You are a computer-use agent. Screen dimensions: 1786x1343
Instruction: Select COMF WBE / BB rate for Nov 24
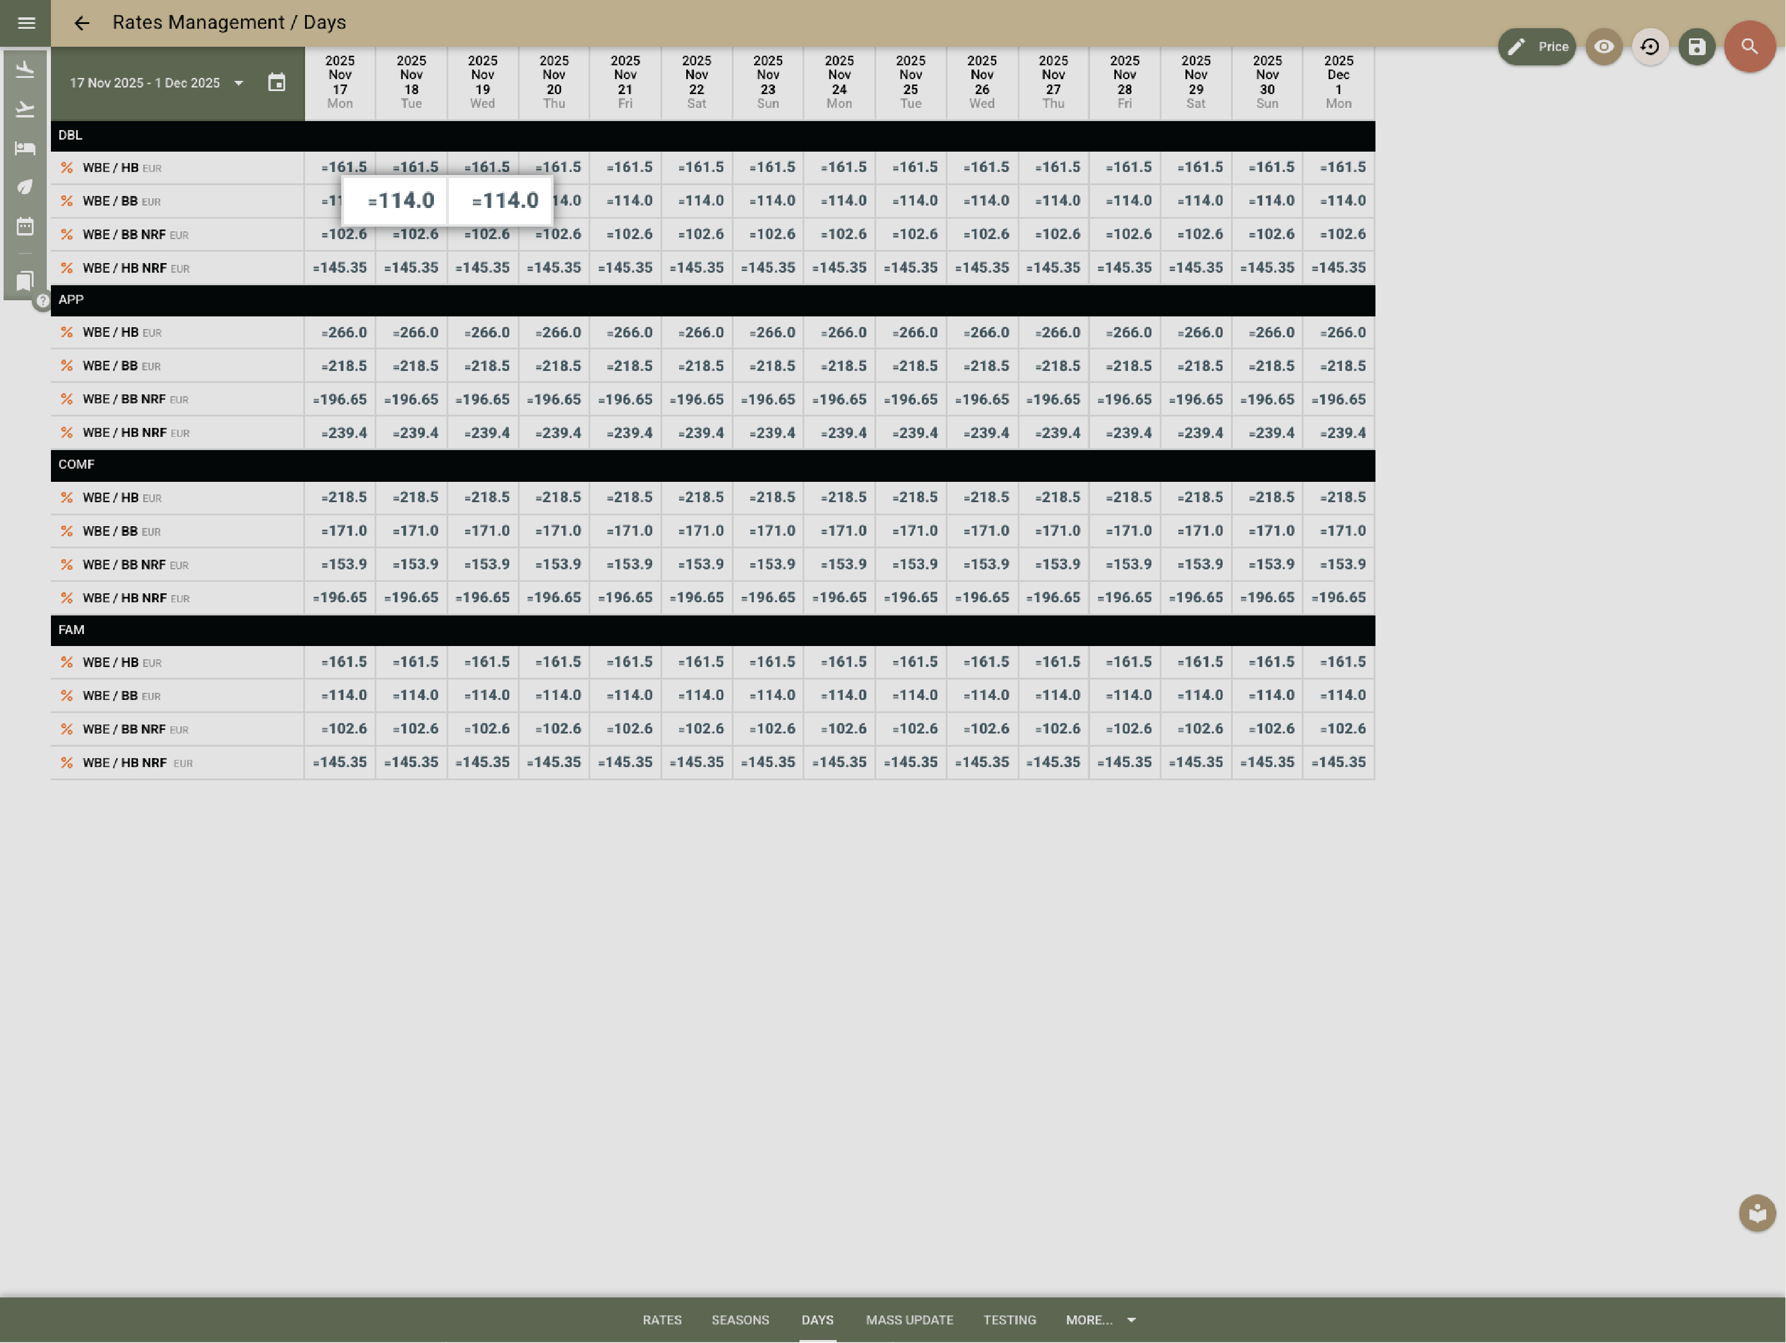point(839,530)
